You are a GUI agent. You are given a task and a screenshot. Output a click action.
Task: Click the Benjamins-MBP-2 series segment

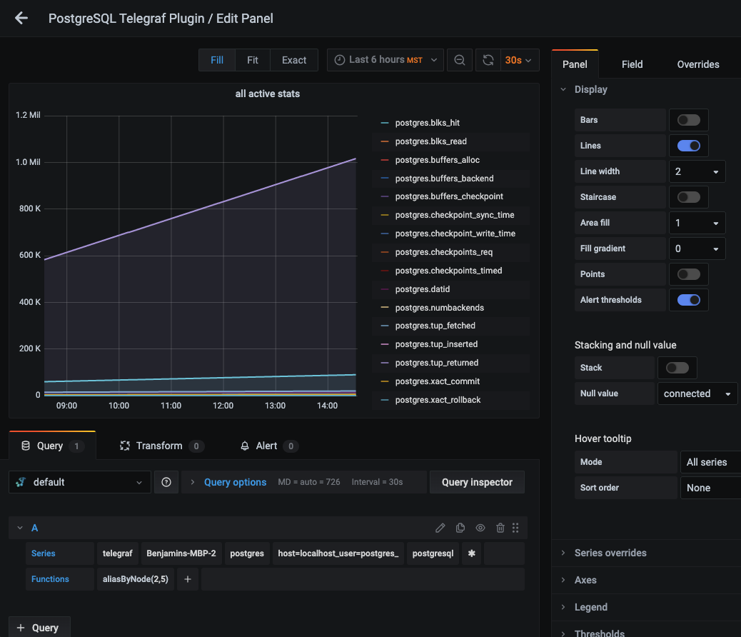click(x=181, y=553)
